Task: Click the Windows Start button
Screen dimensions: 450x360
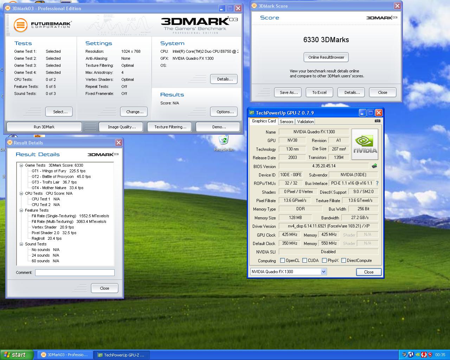Action: click(x=17, y=355)
